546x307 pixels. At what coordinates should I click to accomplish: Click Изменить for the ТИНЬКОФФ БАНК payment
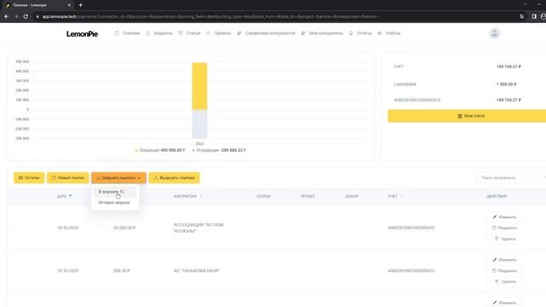click(x=504, y=259)
